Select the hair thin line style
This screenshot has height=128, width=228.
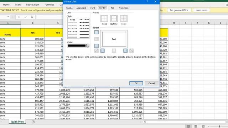coord(72,23)
